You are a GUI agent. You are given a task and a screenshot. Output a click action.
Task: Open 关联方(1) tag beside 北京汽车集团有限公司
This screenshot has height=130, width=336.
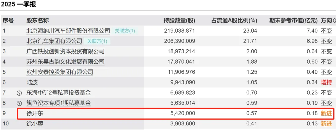click(97, 41)
